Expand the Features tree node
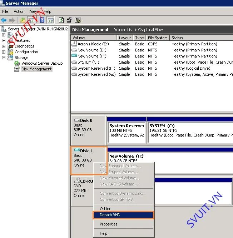Screen dimensions: 233x238 [4, 40]
